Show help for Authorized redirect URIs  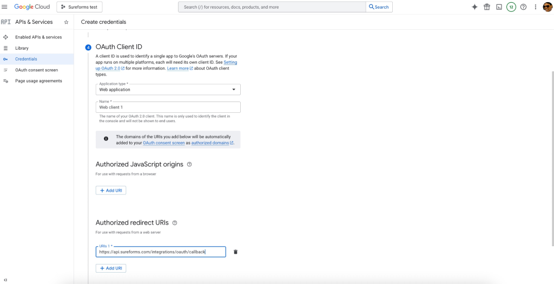coord(175,223)
